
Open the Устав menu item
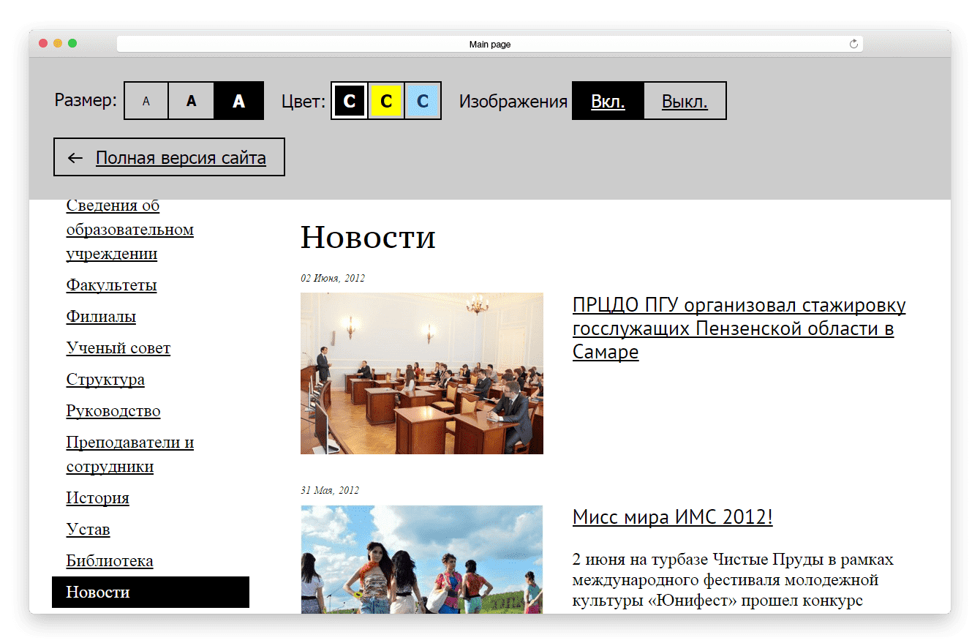click(x=88, y=530)
